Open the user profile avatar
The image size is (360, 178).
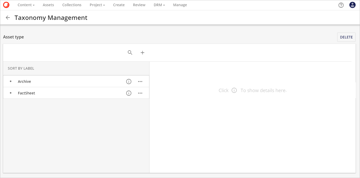pos(352,5)
